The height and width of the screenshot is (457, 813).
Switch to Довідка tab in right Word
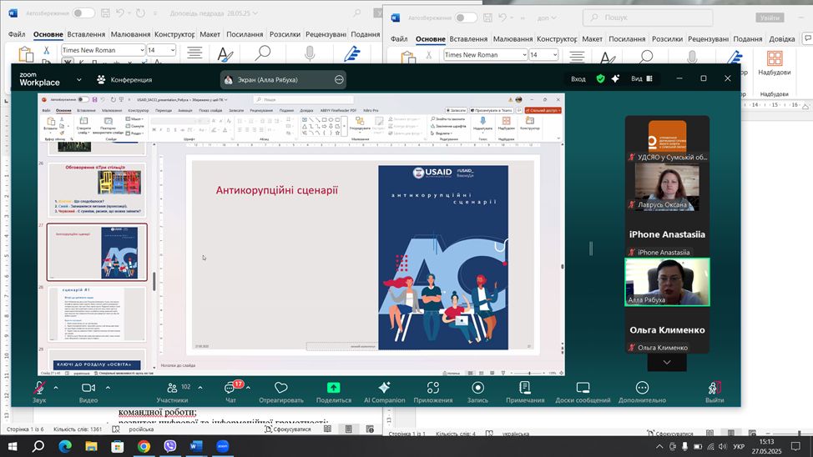(x=782, y=39)
